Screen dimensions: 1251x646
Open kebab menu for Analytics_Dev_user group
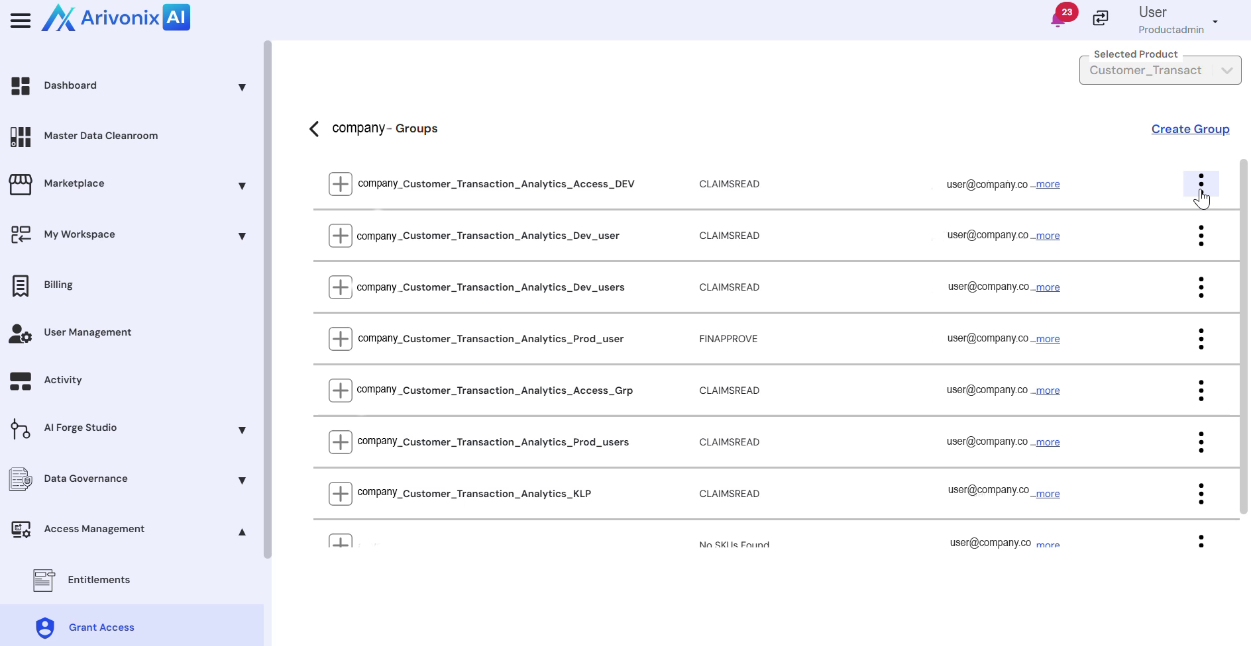[1201, 236]
